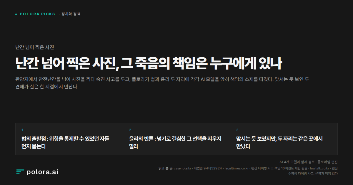
Task: Open card 1: 법의 출발점
Action: pos(69,139)
